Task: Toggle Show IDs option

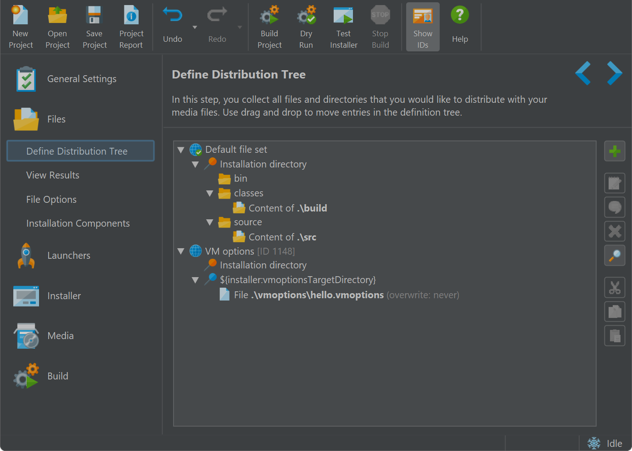Action: point(423,27)
